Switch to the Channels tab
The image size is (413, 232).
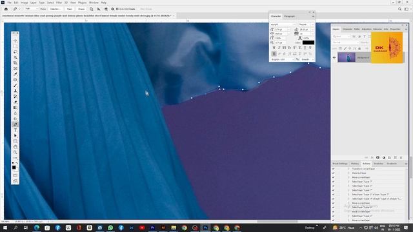click(x=347, y=29)
